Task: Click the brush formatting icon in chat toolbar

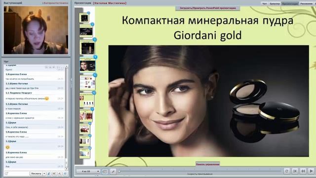Action: pos(49,174)
